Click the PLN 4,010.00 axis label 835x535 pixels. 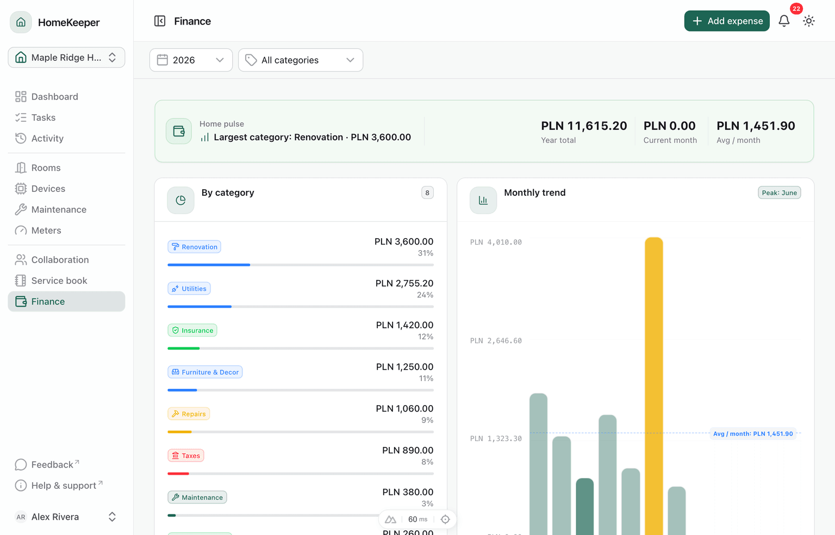point(496,242)
